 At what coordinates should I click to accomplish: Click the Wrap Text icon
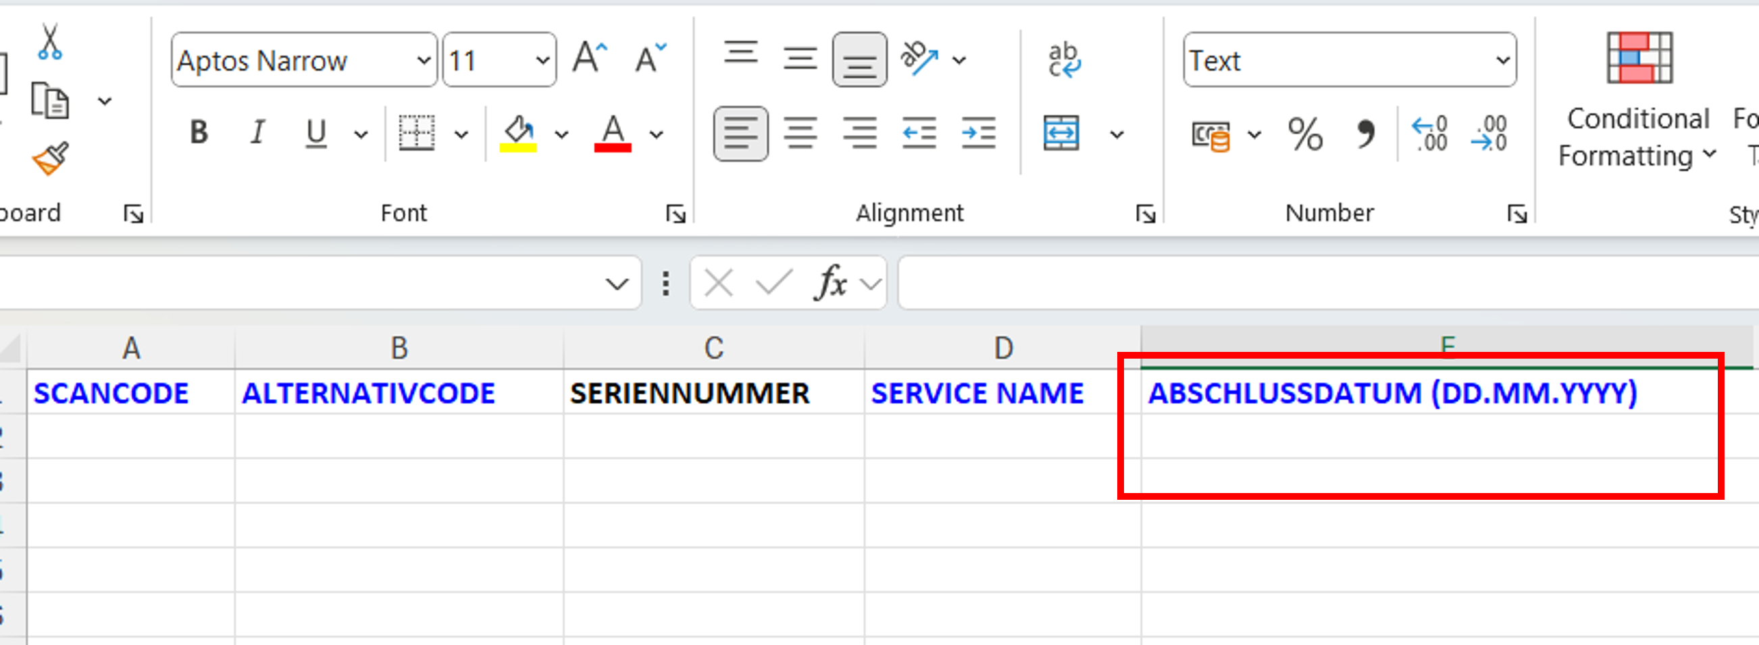click(x=1063, y=60)
